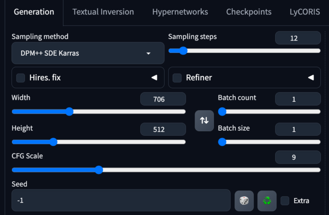This screenshot has height=215, width=329.
Task: Expand the Refiner section arrow
Action: point(311,78)
